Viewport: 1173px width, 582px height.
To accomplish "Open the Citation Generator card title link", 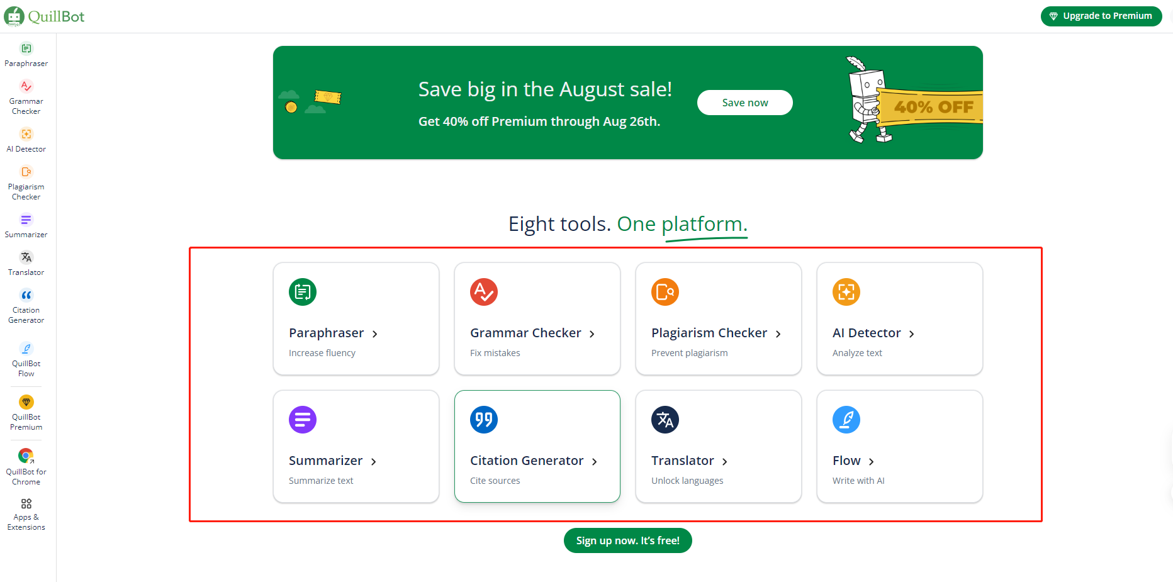I will tap(527, 461).
